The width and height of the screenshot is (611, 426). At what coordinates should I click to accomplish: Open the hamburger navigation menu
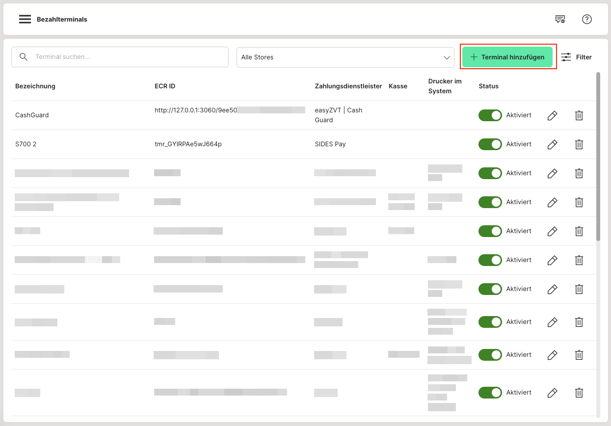coord(25,19)
